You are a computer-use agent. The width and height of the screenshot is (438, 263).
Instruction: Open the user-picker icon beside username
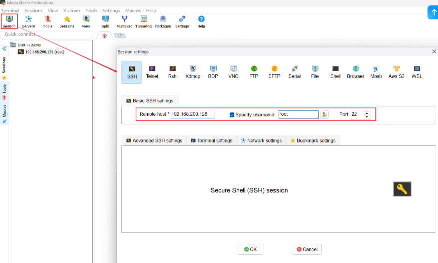pyautogui.click(x=324, y=115)
